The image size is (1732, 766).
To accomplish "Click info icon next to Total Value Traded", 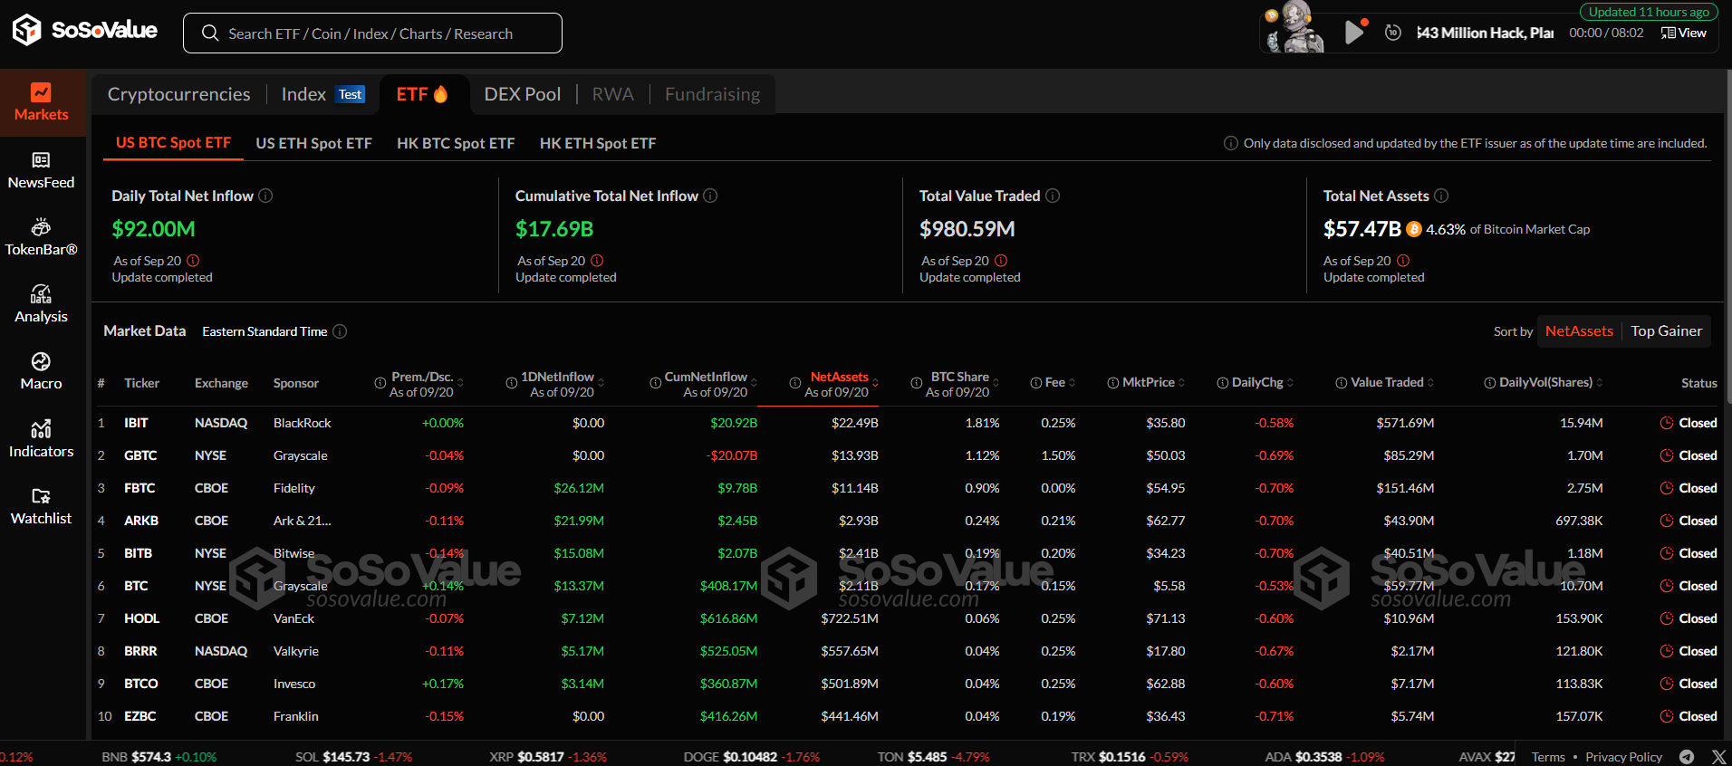I will click(1053, 196).
